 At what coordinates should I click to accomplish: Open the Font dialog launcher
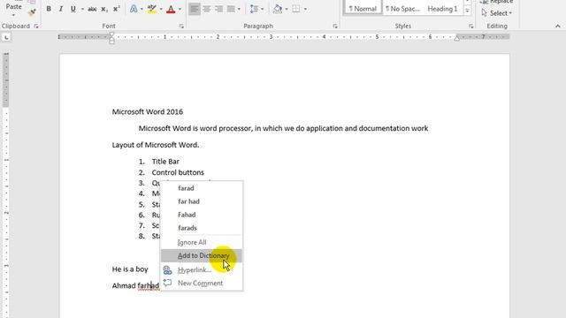click(x=181, y=26)
